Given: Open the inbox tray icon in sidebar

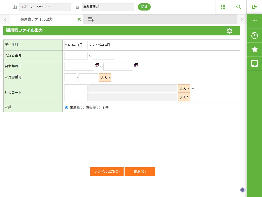Looking at the screenshot, I should (255, 63).
